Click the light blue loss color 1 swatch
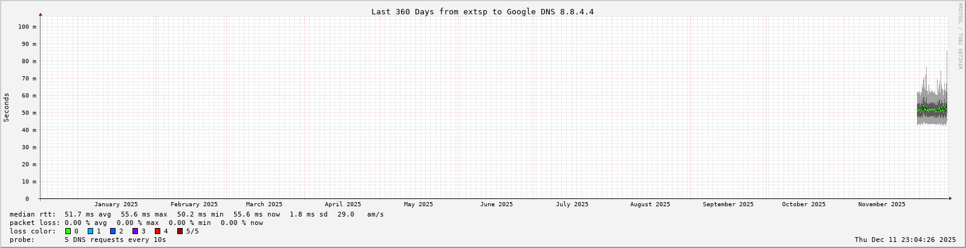966x248 pixels. (90, 231)
